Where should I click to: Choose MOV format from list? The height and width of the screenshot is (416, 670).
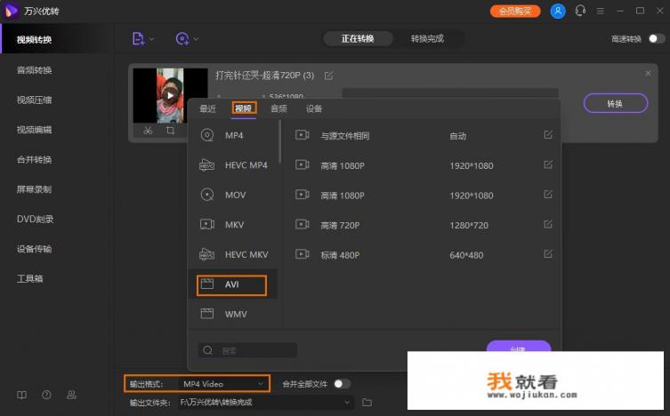233,195
